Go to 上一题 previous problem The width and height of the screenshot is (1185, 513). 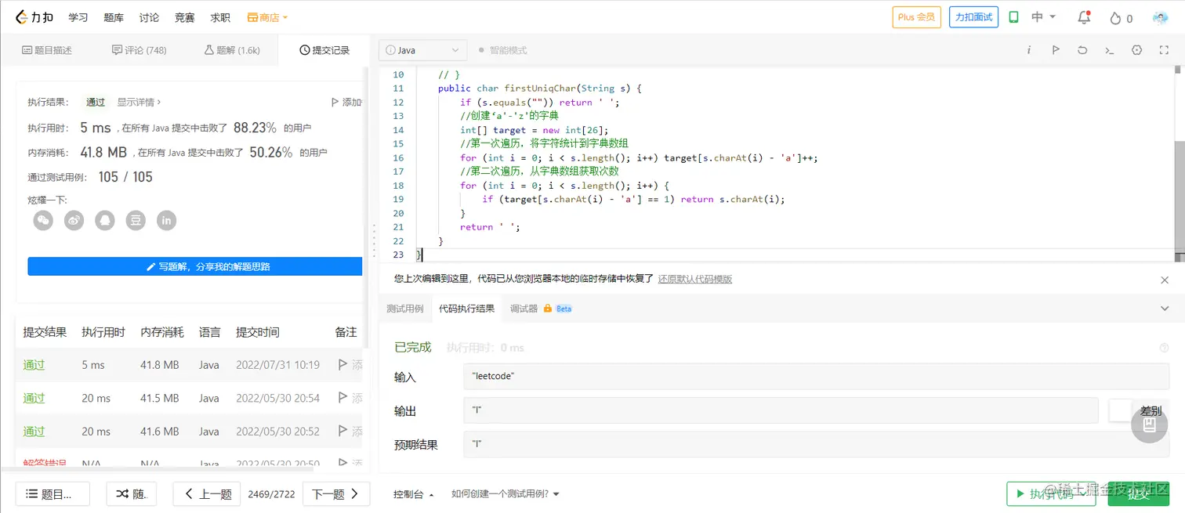click(x=208, y=494)
